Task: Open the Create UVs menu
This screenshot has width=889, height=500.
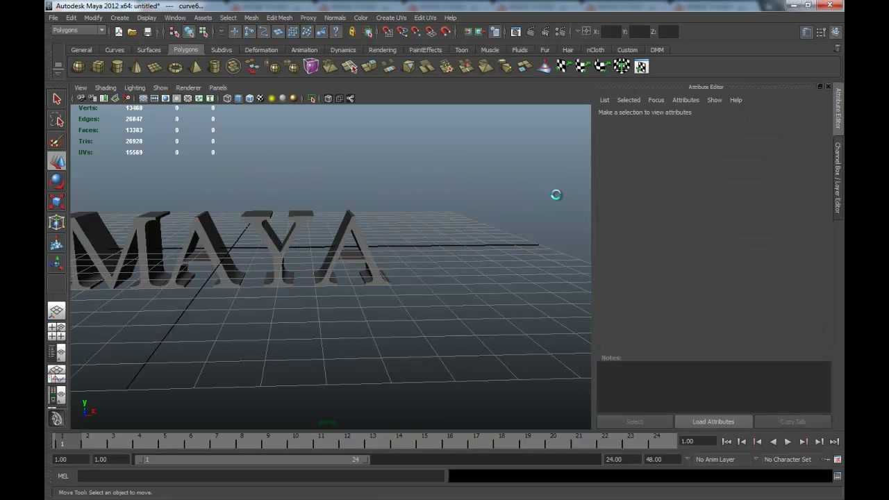Action: coord(391,17)
